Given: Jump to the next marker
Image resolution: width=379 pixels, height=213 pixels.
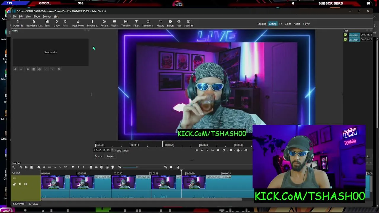Looking at the screenshot, I should [84, 167].
